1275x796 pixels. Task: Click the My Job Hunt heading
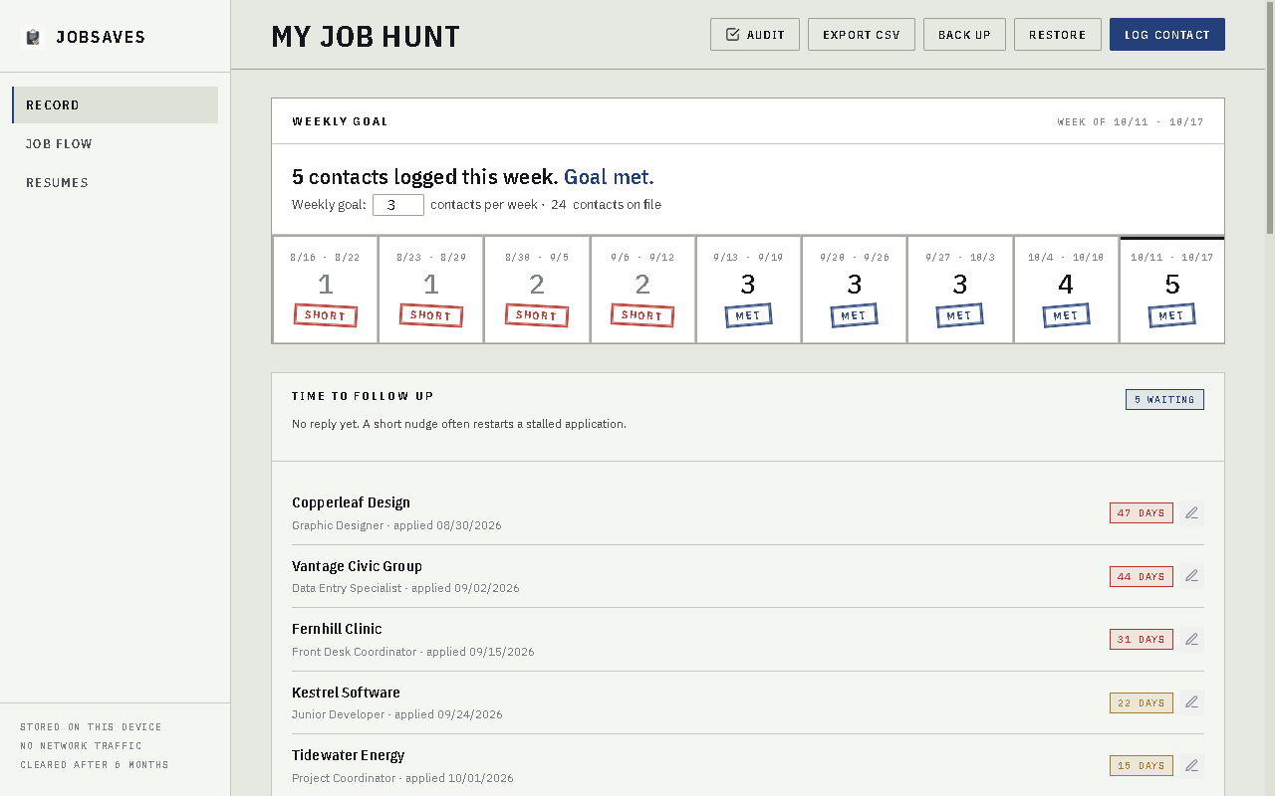click(366, 37)
